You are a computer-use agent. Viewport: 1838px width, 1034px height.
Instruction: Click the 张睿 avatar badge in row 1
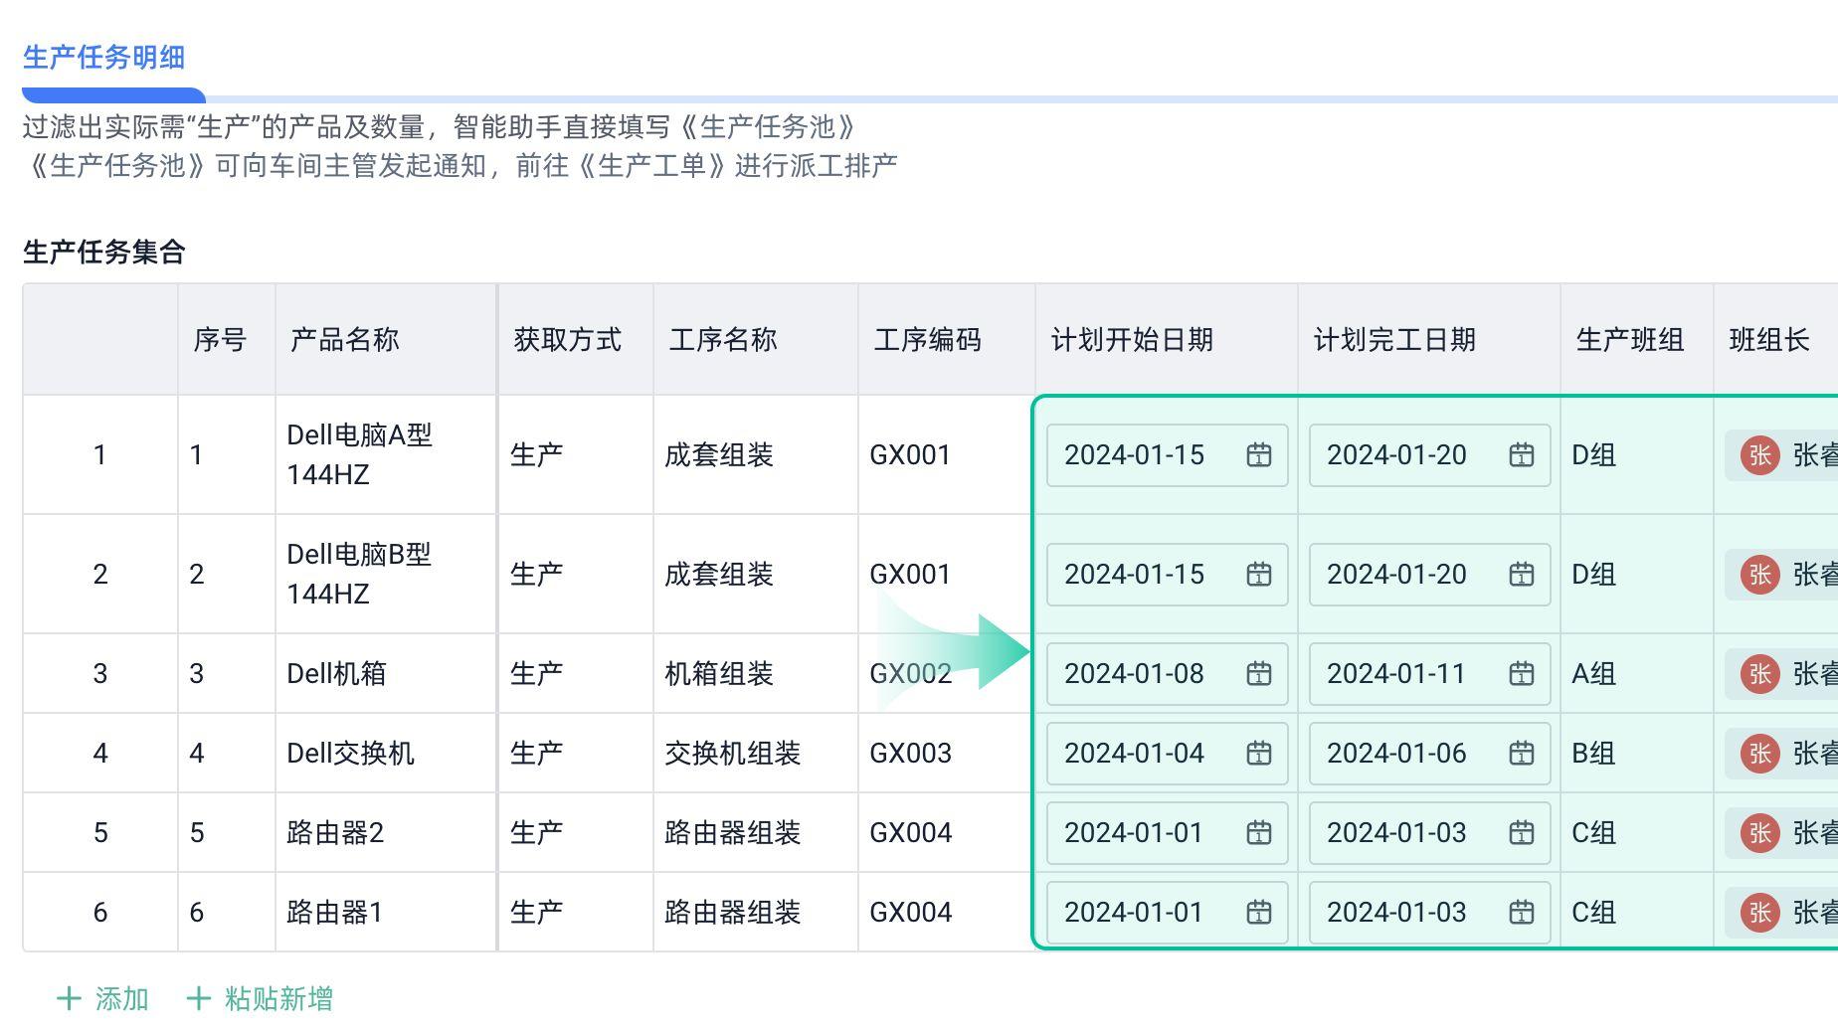1760,455
